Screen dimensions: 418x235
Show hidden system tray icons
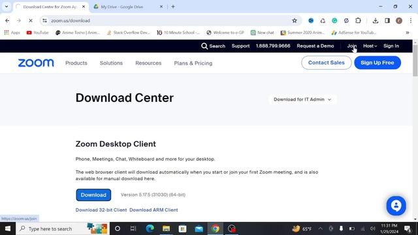(x=320, y=228)
